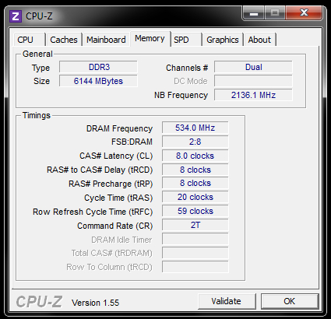The width and height of the screenshot is (331, 319).
Task: Click the NB Frequency value 2136.1 MHz
Action: tap(253, 95)
